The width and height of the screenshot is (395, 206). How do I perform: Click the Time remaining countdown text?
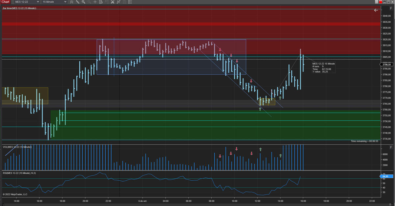point(364,141)
